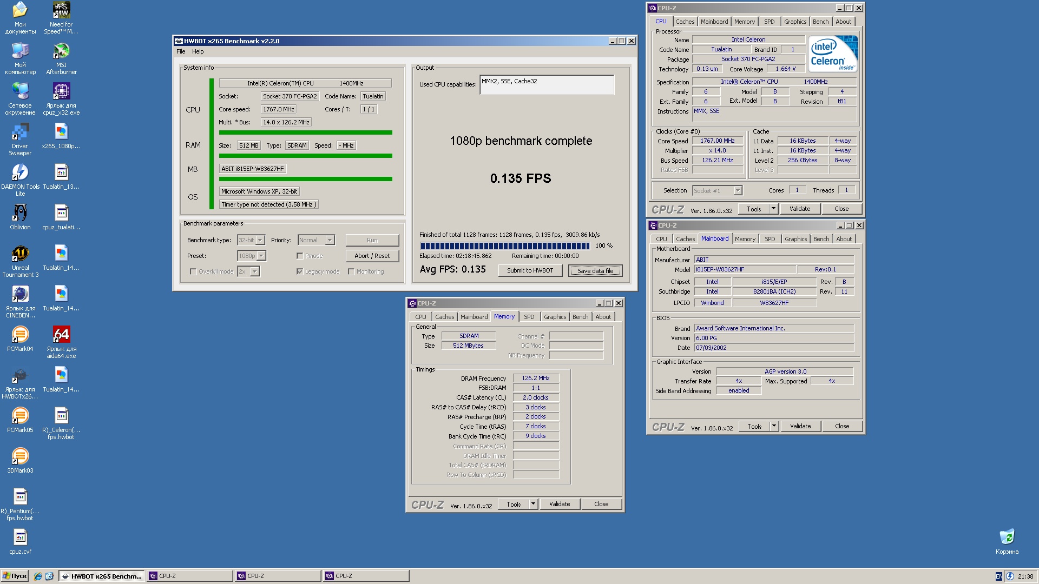This screenshot has height=584, width=1039.
Task: Expand the Benchmark type dropdown
Action: point(260,240)
